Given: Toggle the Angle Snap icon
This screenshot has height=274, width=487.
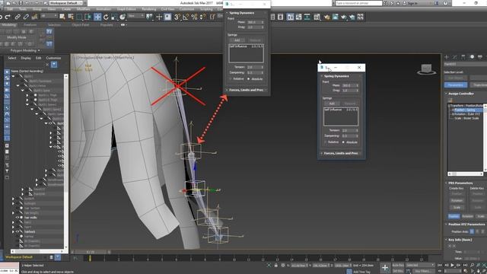Looking at the screenshot, I should [186, 17].
